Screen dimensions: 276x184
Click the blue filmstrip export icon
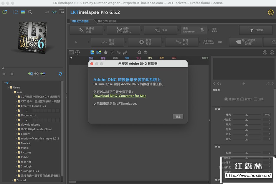99,52
